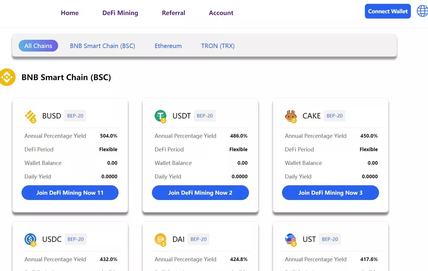Image resolution: width=428 pixels, height=271 pixels.
Task: Click the DAI coin icon
Action: (160, 239)
